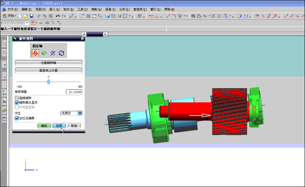The width and height of the screenshot is (305, 187).
Task: Close the 旋转视图 dialog
Action: 82,39
